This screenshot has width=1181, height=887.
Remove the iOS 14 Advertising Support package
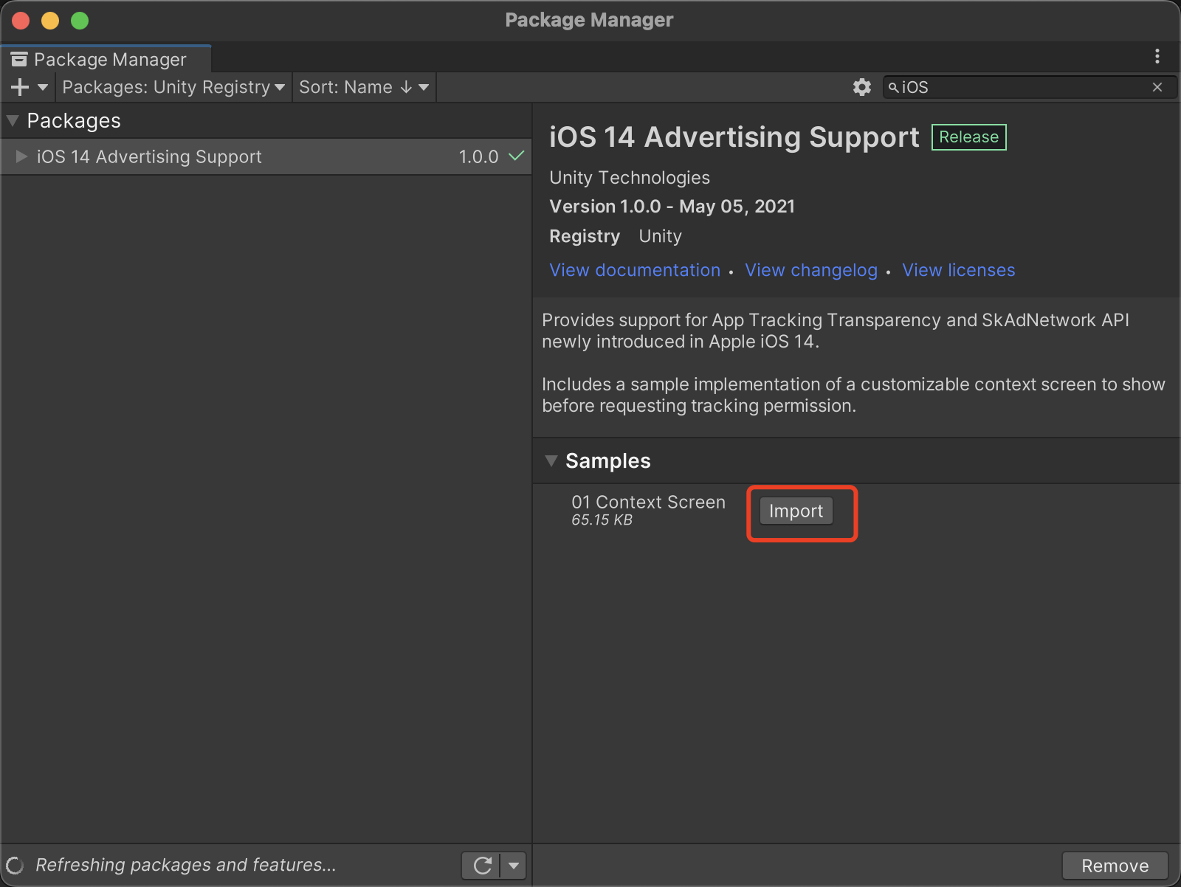(1115, 866)
